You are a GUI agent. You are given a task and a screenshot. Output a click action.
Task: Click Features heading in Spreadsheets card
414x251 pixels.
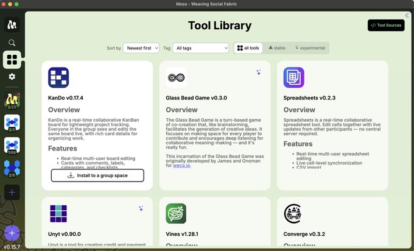click(298, 144)
